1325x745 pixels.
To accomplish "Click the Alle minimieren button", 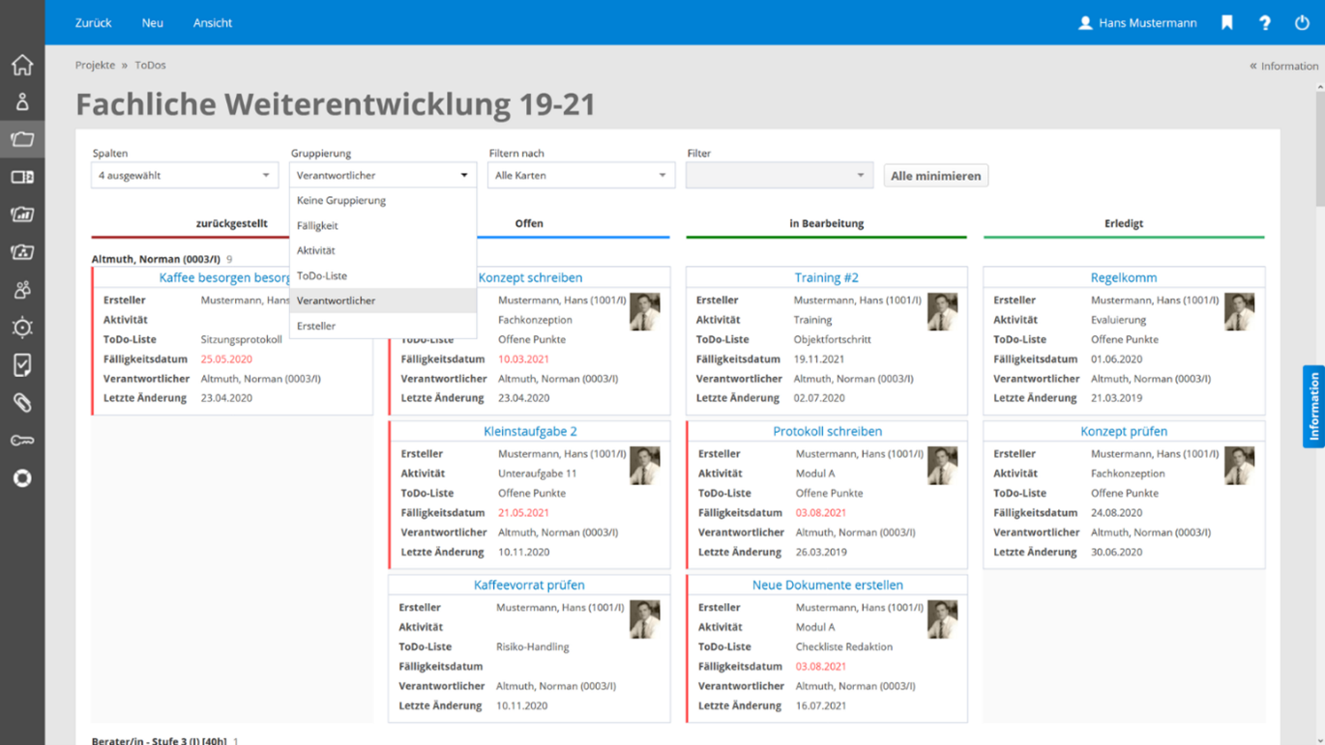I will coord(935,176).
